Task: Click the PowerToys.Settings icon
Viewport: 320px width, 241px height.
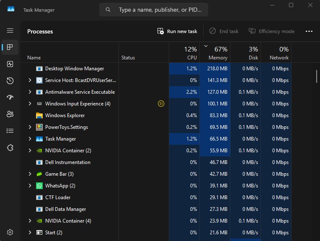Action: (39, 127)
